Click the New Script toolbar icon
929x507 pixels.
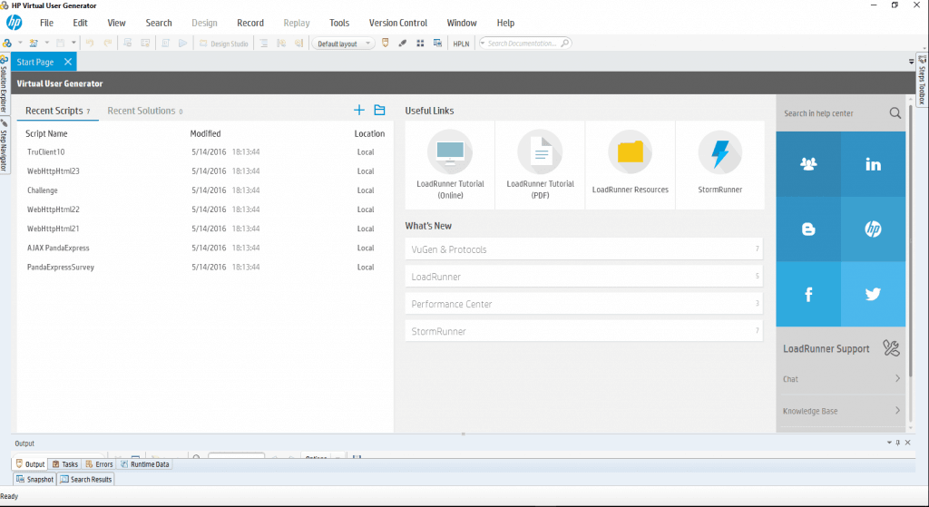pos(7,44)
